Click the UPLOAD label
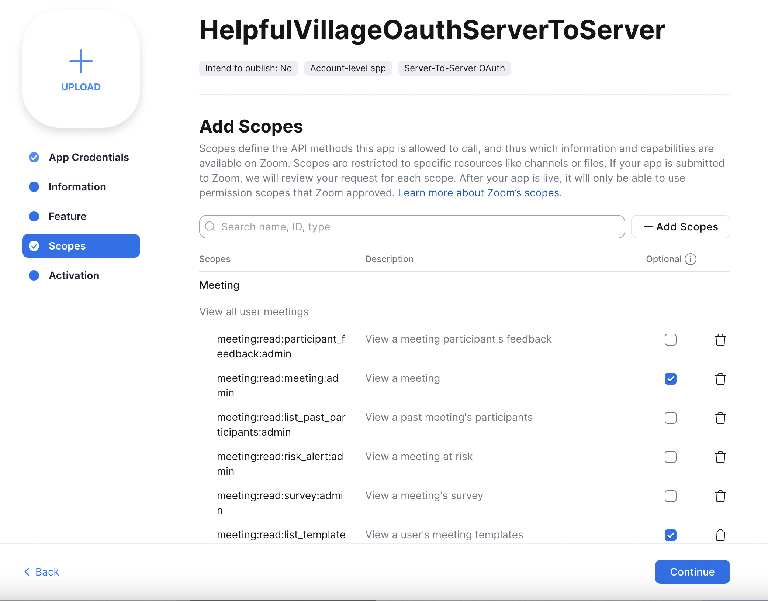768x601 pixels. pos(81,87)
